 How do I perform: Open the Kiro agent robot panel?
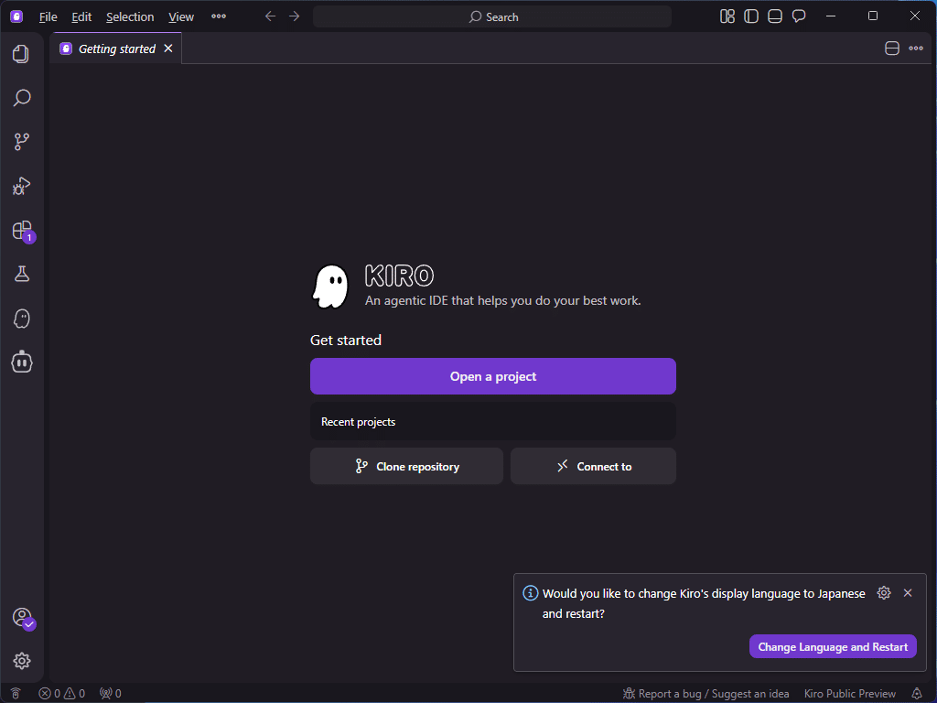pos(21,362)
